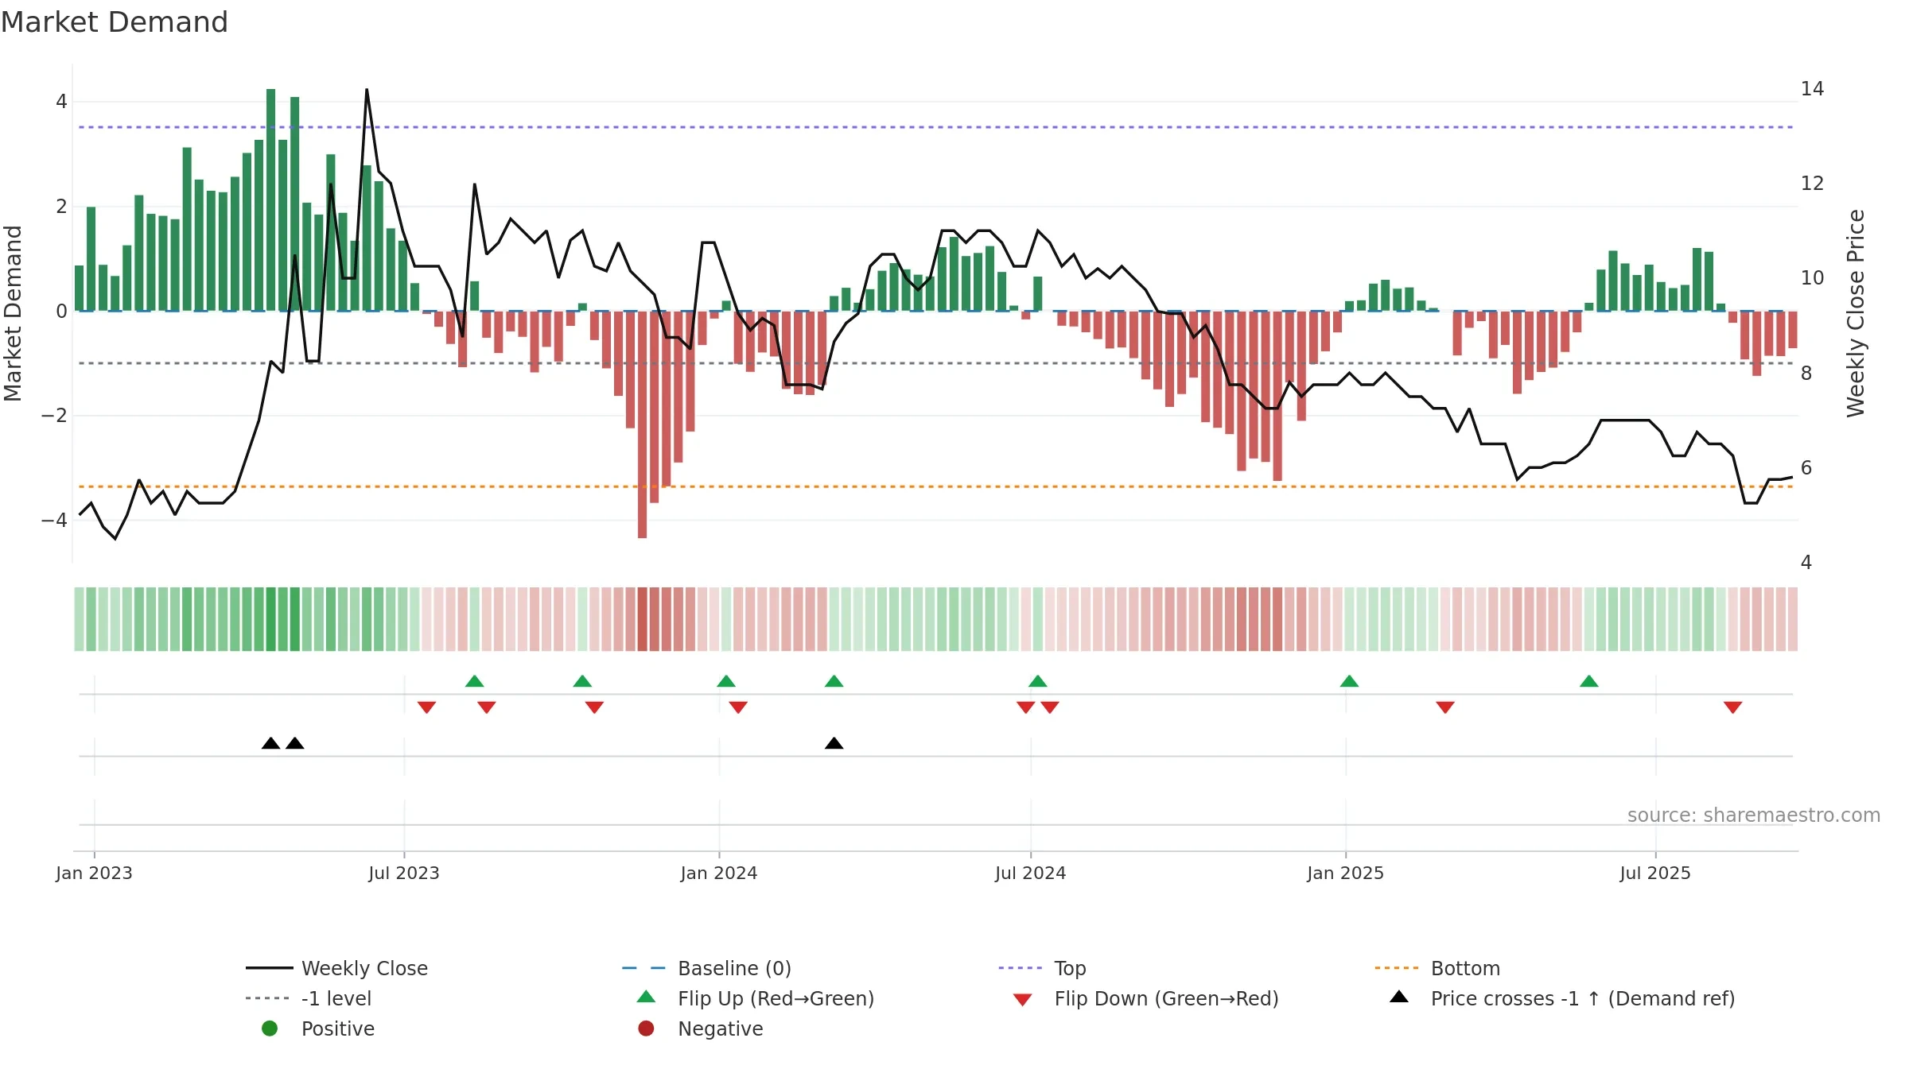1909x1073 pixels.
Task: Click the last green flip-up marker before Jul 2025
Action: pyautogui.click(x=1589, y=681)
